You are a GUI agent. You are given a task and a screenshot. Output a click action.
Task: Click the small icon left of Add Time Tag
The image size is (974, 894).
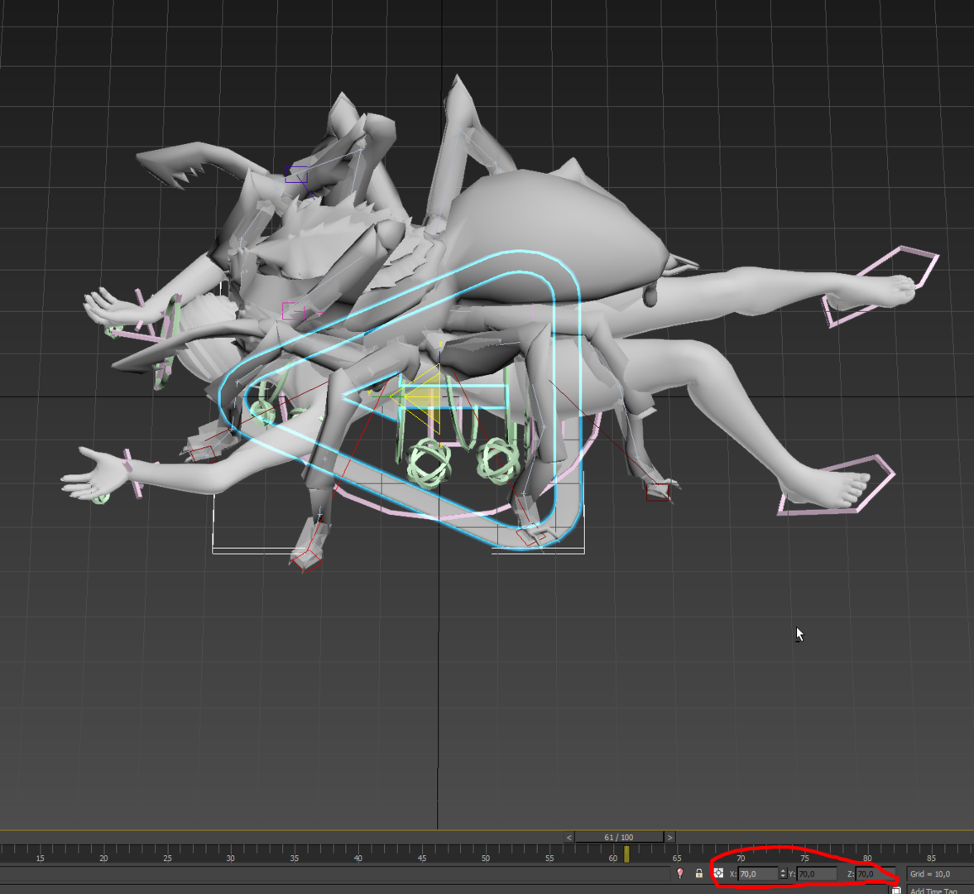[x=896, y=890]
